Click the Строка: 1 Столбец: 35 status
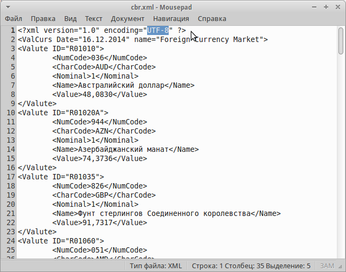 pyautogui.click(x=251, y=266)
